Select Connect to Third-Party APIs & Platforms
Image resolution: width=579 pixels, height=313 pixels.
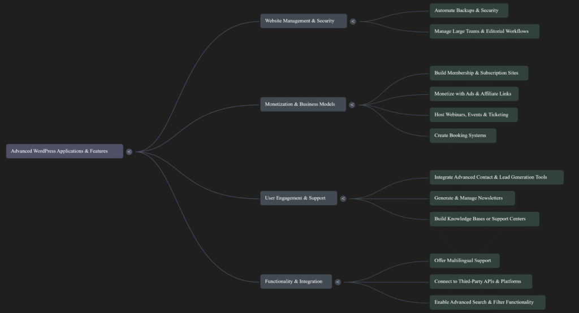point(481,281)
